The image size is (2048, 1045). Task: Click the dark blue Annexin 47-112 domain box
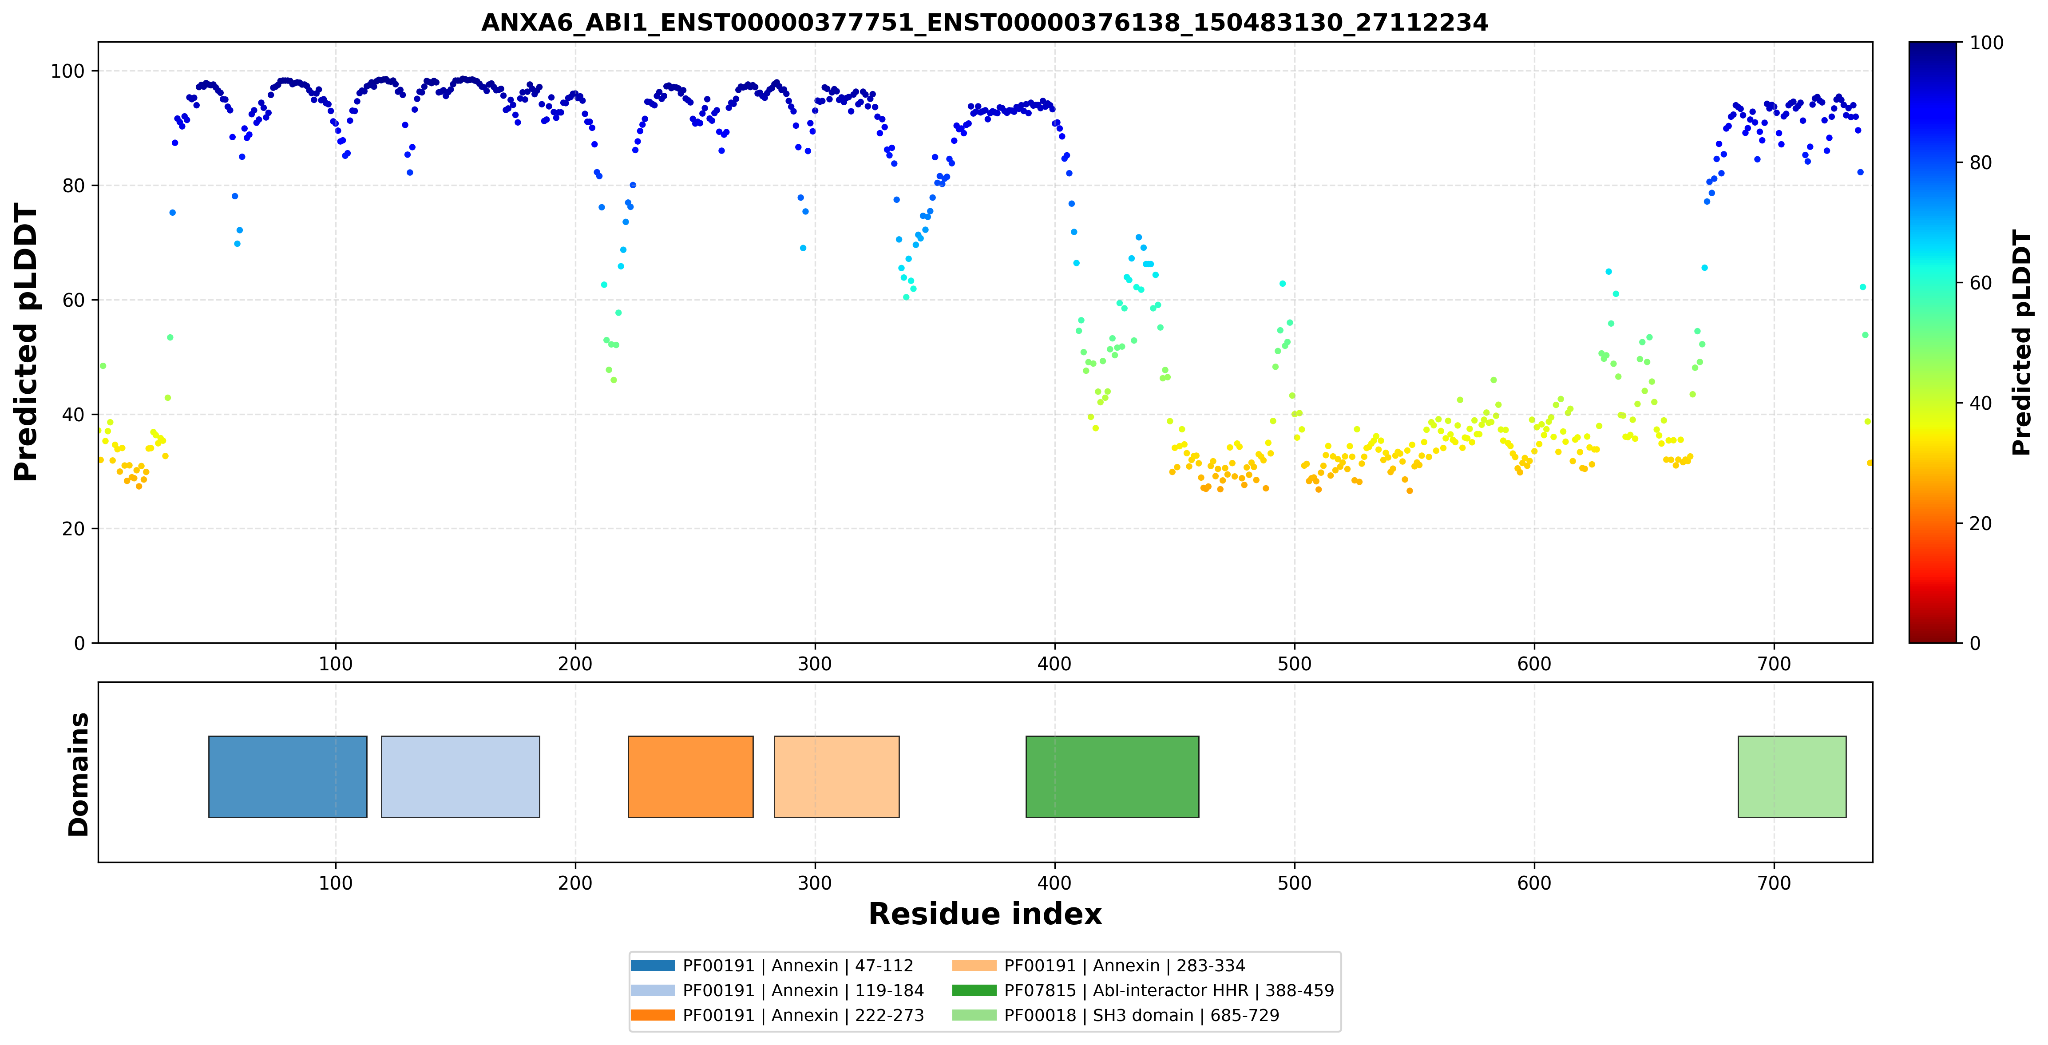coord(288,776)
